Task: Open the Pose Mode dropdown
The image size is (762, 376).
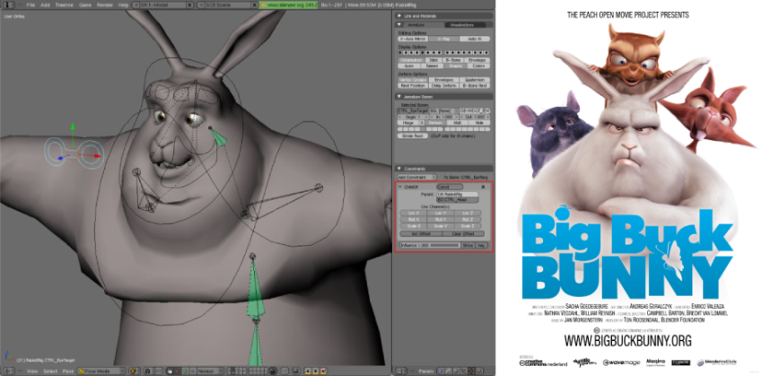Action: click(x=101, y=372)
